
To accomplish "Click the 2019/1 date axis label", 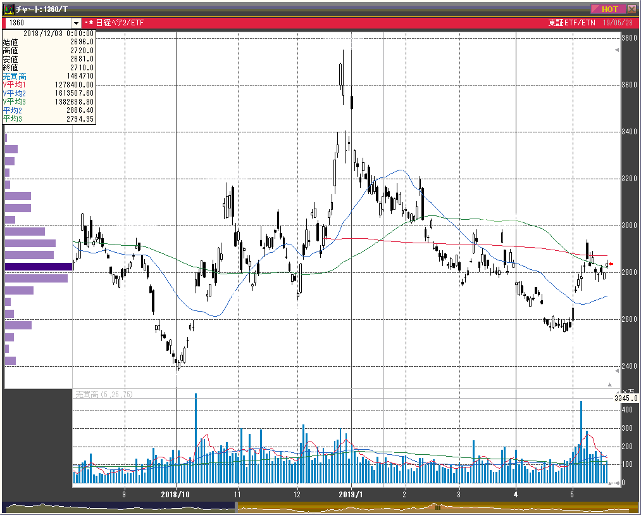I will pyautogui.click(x=351, y=495).
